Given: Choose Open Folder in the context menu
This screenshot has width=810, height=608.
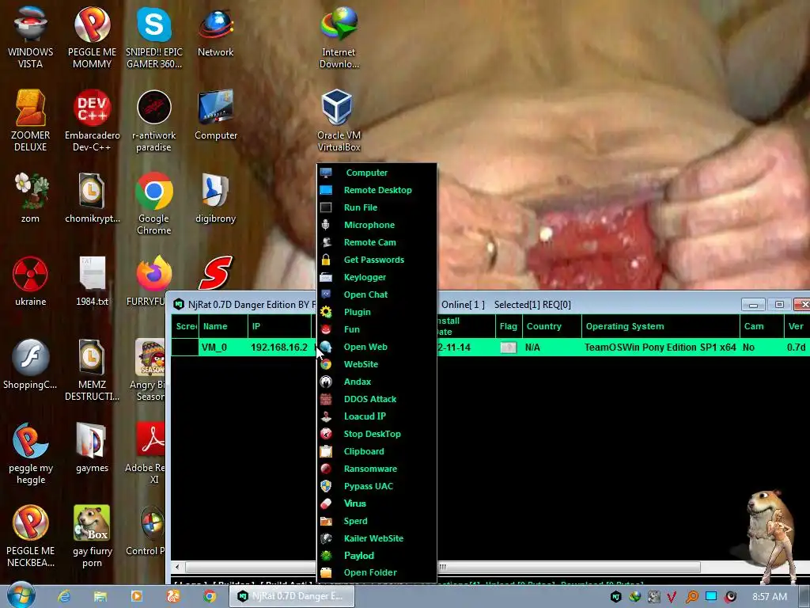Looking at the screenshot, I should (377, 572).
